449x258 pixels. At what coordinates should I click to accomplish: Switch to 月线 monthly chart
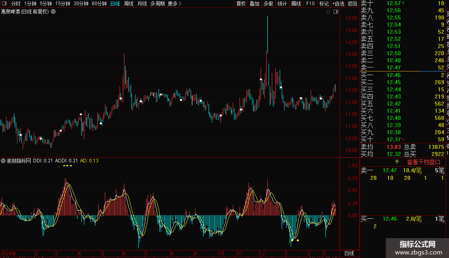click(x=142, y=4)
